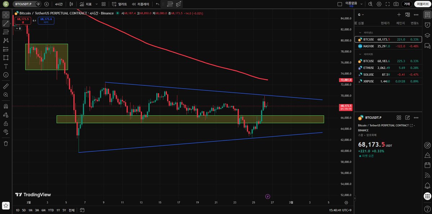The width and height of the screenshot is (432, 214).
Task: Select the ruler measure tool
Action: 6,86
